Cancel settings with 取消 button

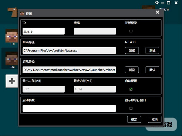[154, 119]
